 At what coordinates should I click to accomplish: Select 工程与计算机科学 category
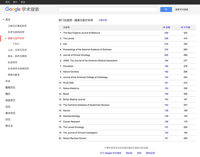point(17,26)
